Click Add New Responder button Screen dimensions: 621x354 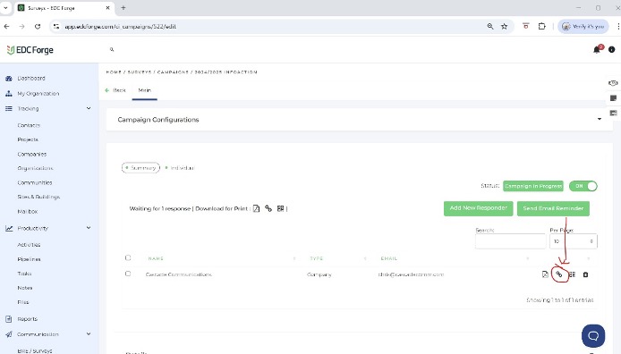478,208
